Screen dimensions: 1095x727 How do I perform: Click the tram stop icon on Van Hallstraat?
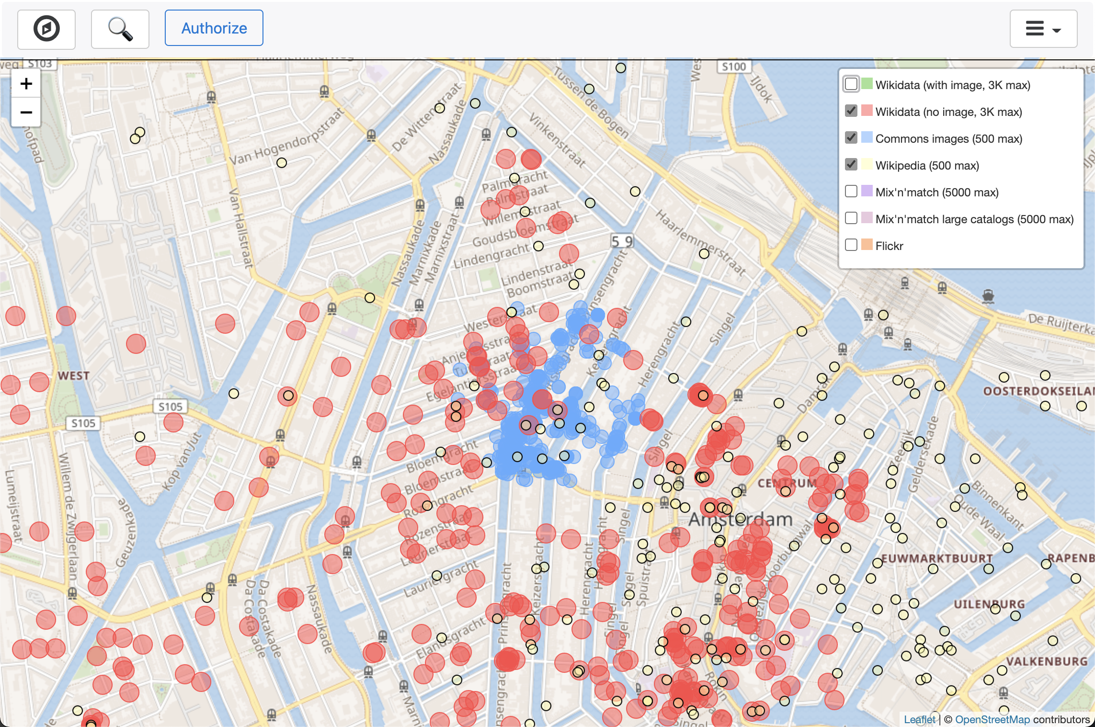(211, 97)
